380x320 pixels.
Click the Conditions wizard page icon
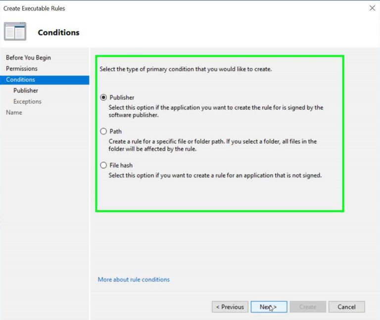(x=15, y=32)
